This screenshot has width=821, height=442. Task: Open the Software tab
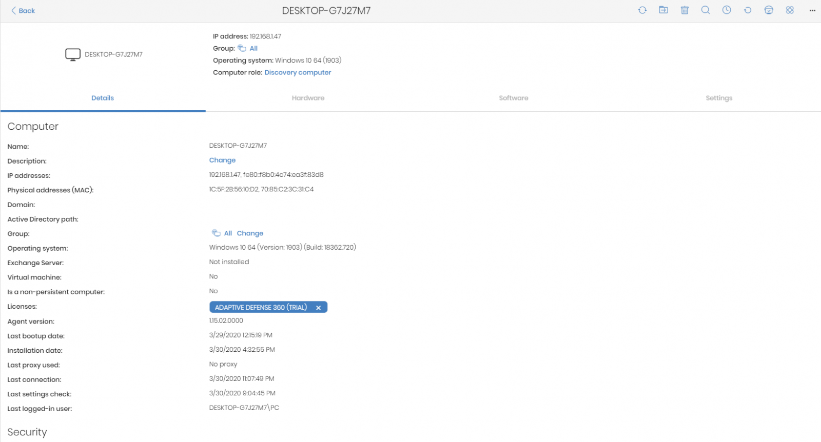click(513, 98)
